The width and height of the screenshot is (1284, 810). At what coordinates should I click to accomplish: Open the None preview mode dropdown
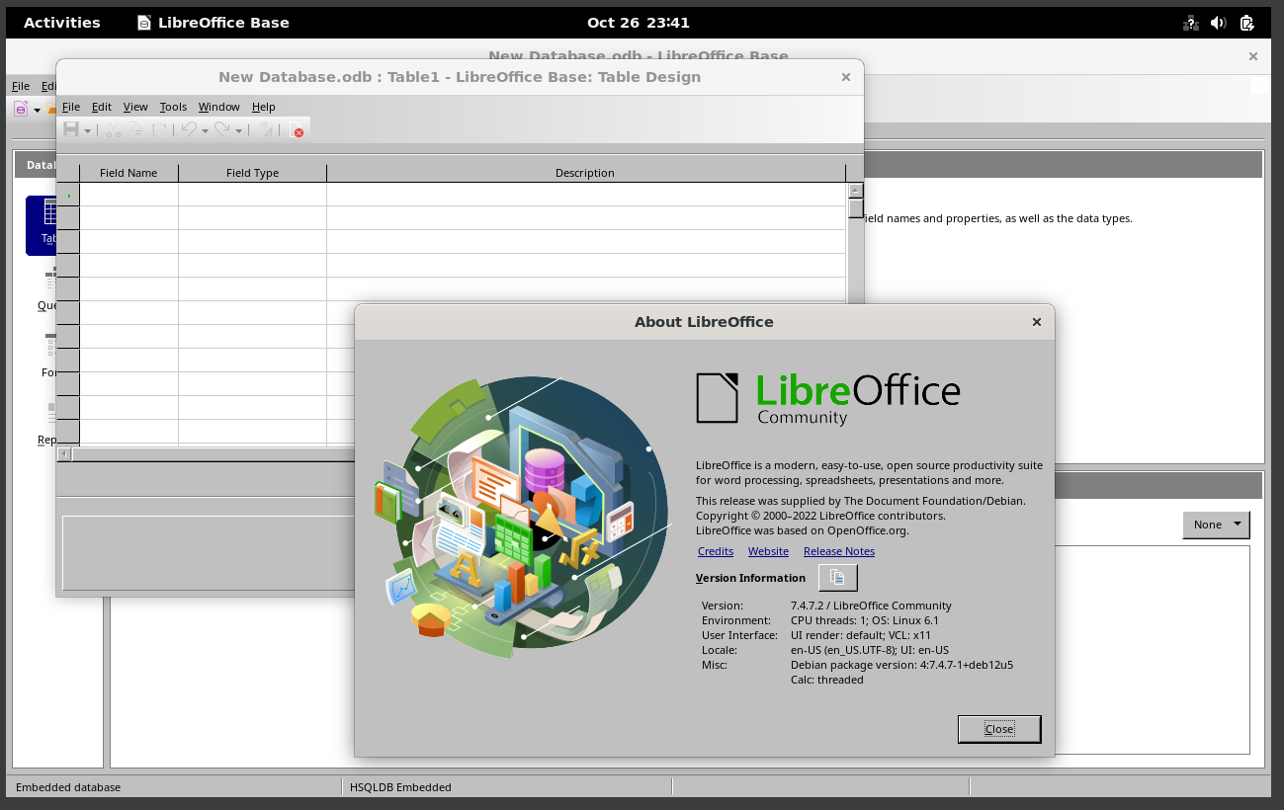click(x=1216, y=525)
